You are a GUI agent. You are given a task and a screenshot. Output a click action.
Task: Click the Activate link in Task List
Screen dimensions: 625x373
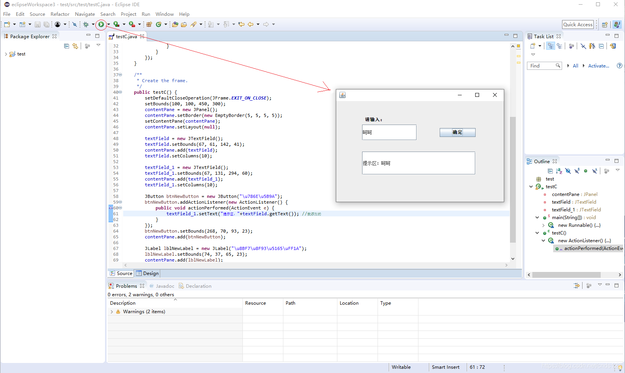[x=598, y=66]
